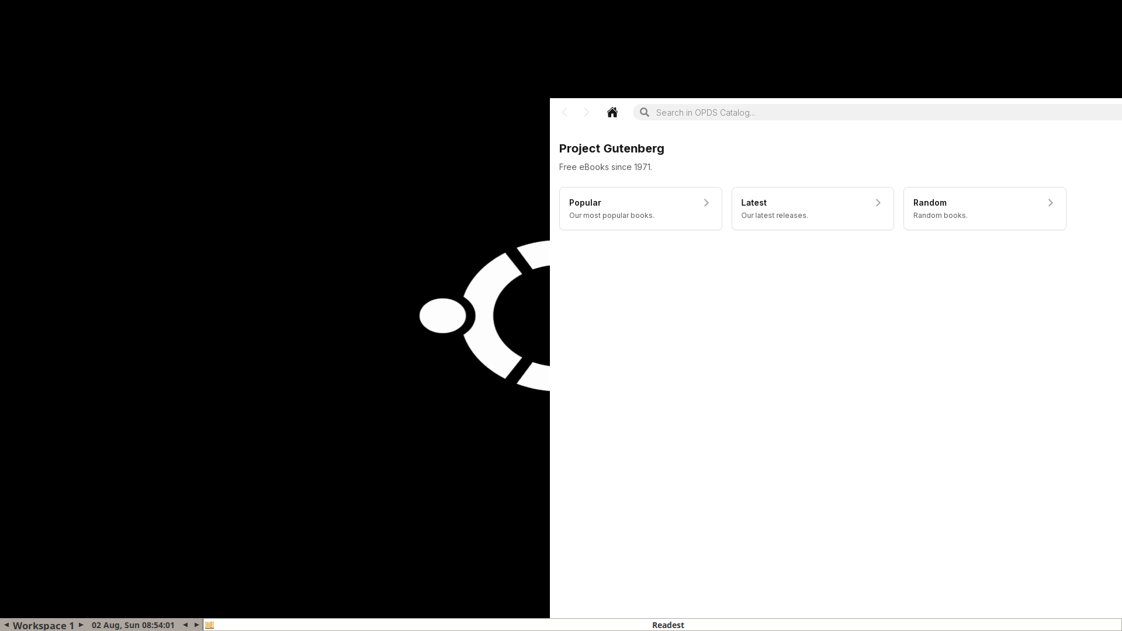
Task: Switch to previous workspace using left arrow
Action: point(6,625)
